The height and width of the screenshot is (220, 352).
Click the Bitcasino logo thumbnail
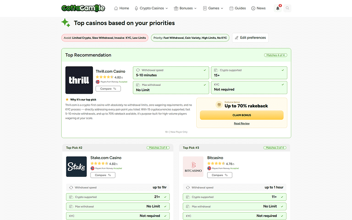193,167
